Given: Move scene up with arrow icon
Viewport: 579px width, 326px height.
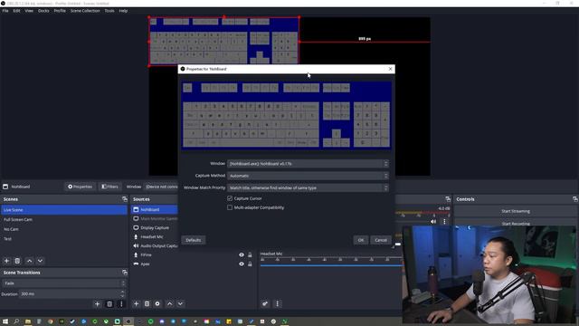Looking at the screenshot, I should tap(30, 261).
